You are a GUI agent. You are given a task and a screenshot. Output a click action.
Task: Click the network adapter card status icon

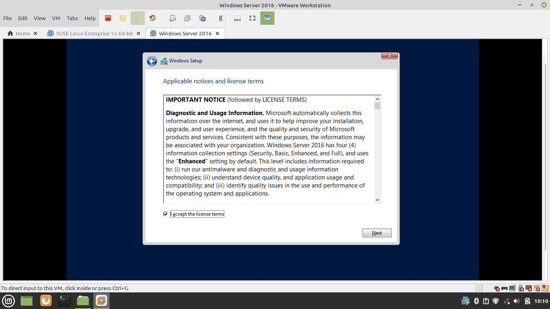(x=512, y=288)
